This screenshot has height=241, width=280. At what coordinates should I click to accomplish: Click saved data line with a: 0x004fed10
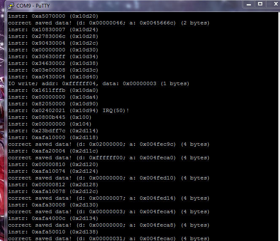109,178
